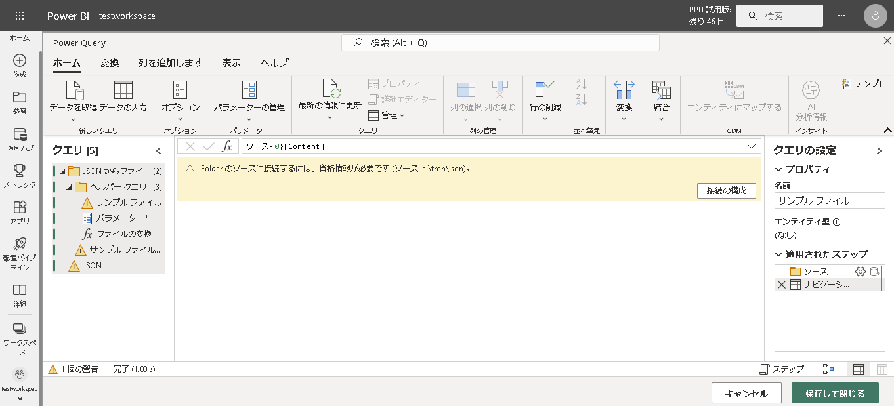Image resolution: width=894 pixels, height=406 pixels.
Task: Sort descending with the Z-A icon
Action: click(x=581, y=100)
